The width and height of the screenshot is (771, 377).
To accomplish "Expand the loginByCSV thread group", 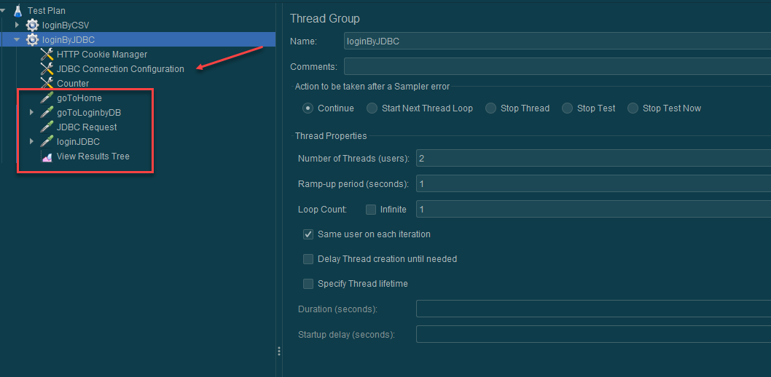I will (17, 25).
